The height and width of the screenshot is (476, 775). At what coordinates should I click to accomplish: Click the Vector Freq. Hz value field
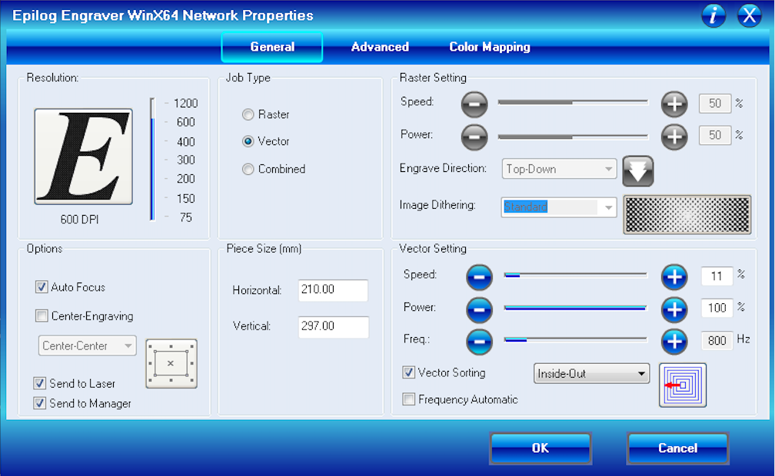(x=717, y=341)
